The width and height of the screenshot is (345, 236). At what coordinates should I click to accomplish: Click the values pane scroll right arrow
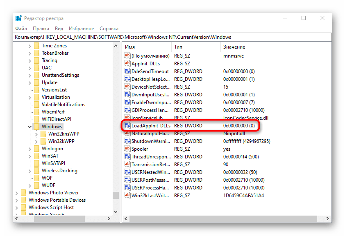pos(328,219)
